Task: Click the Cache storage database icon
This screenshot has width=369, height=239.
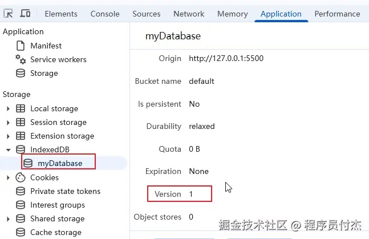Action: tap(21, 232)
